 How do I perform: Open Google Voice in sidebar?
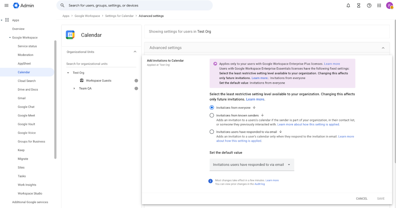tap(26, 133)
